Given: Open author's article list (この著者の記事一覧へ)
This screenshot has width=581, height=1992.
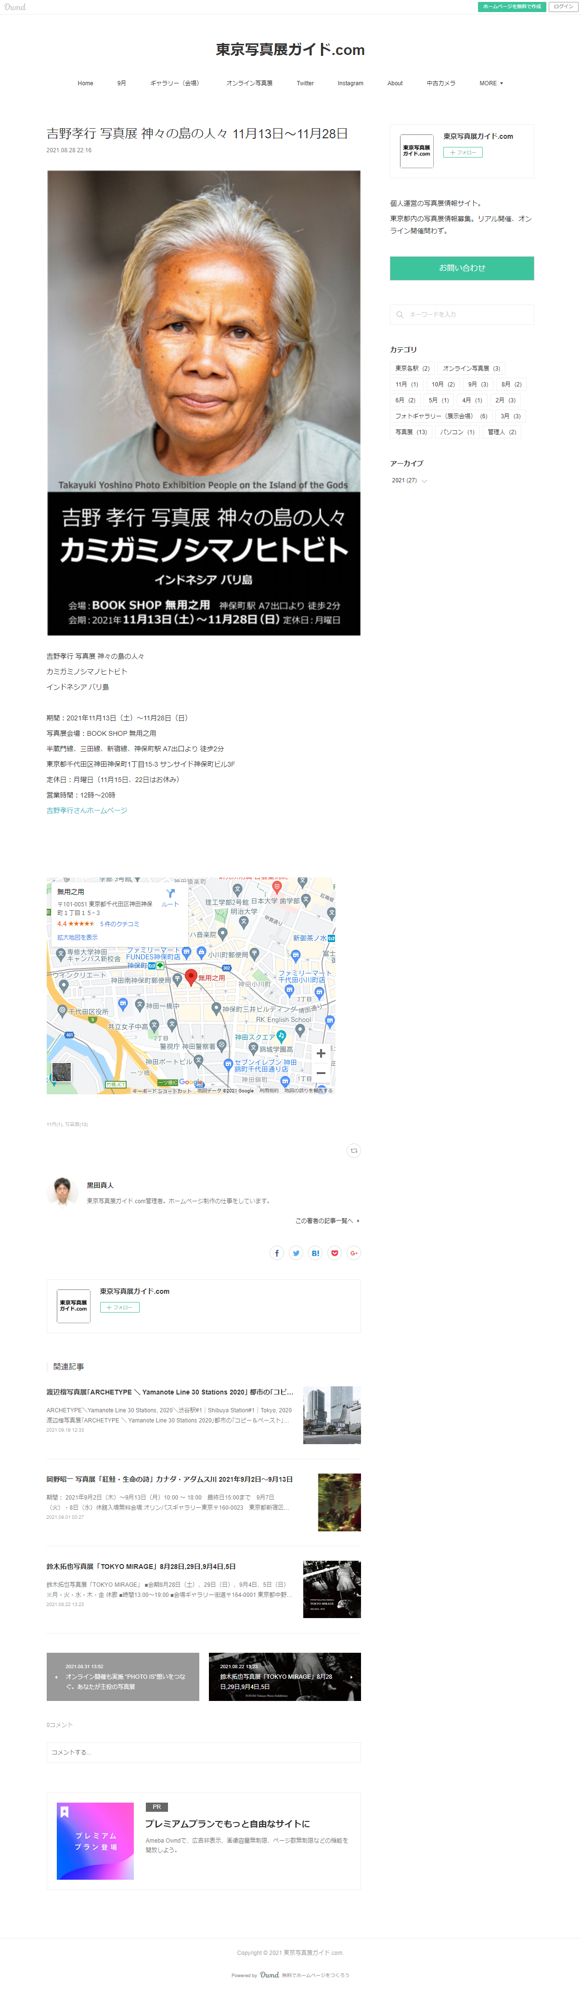Looking at the screenshot, I should [x=326, y=1221].
